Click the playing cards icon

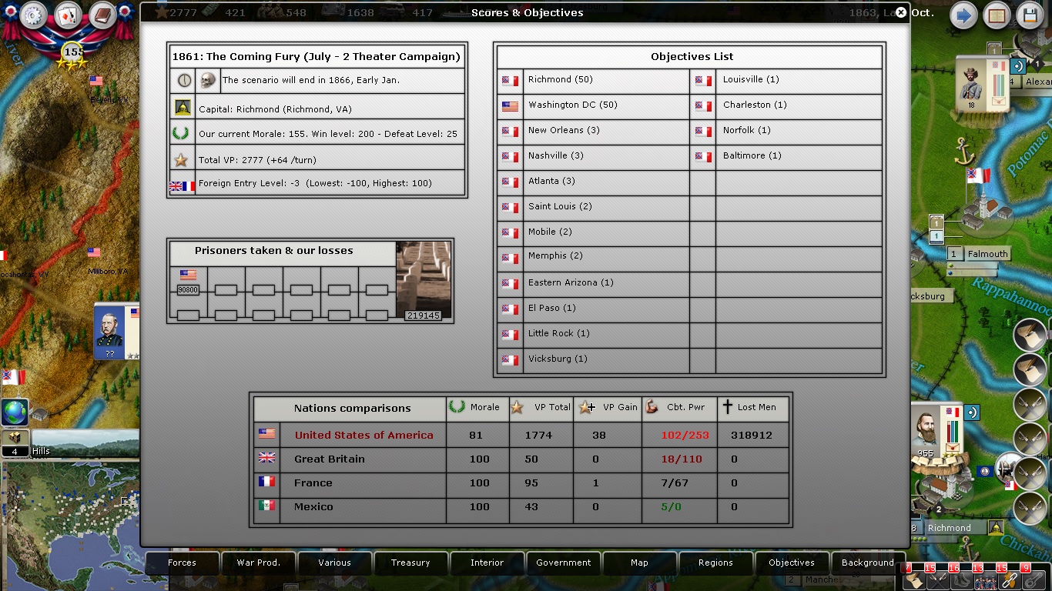68,15
